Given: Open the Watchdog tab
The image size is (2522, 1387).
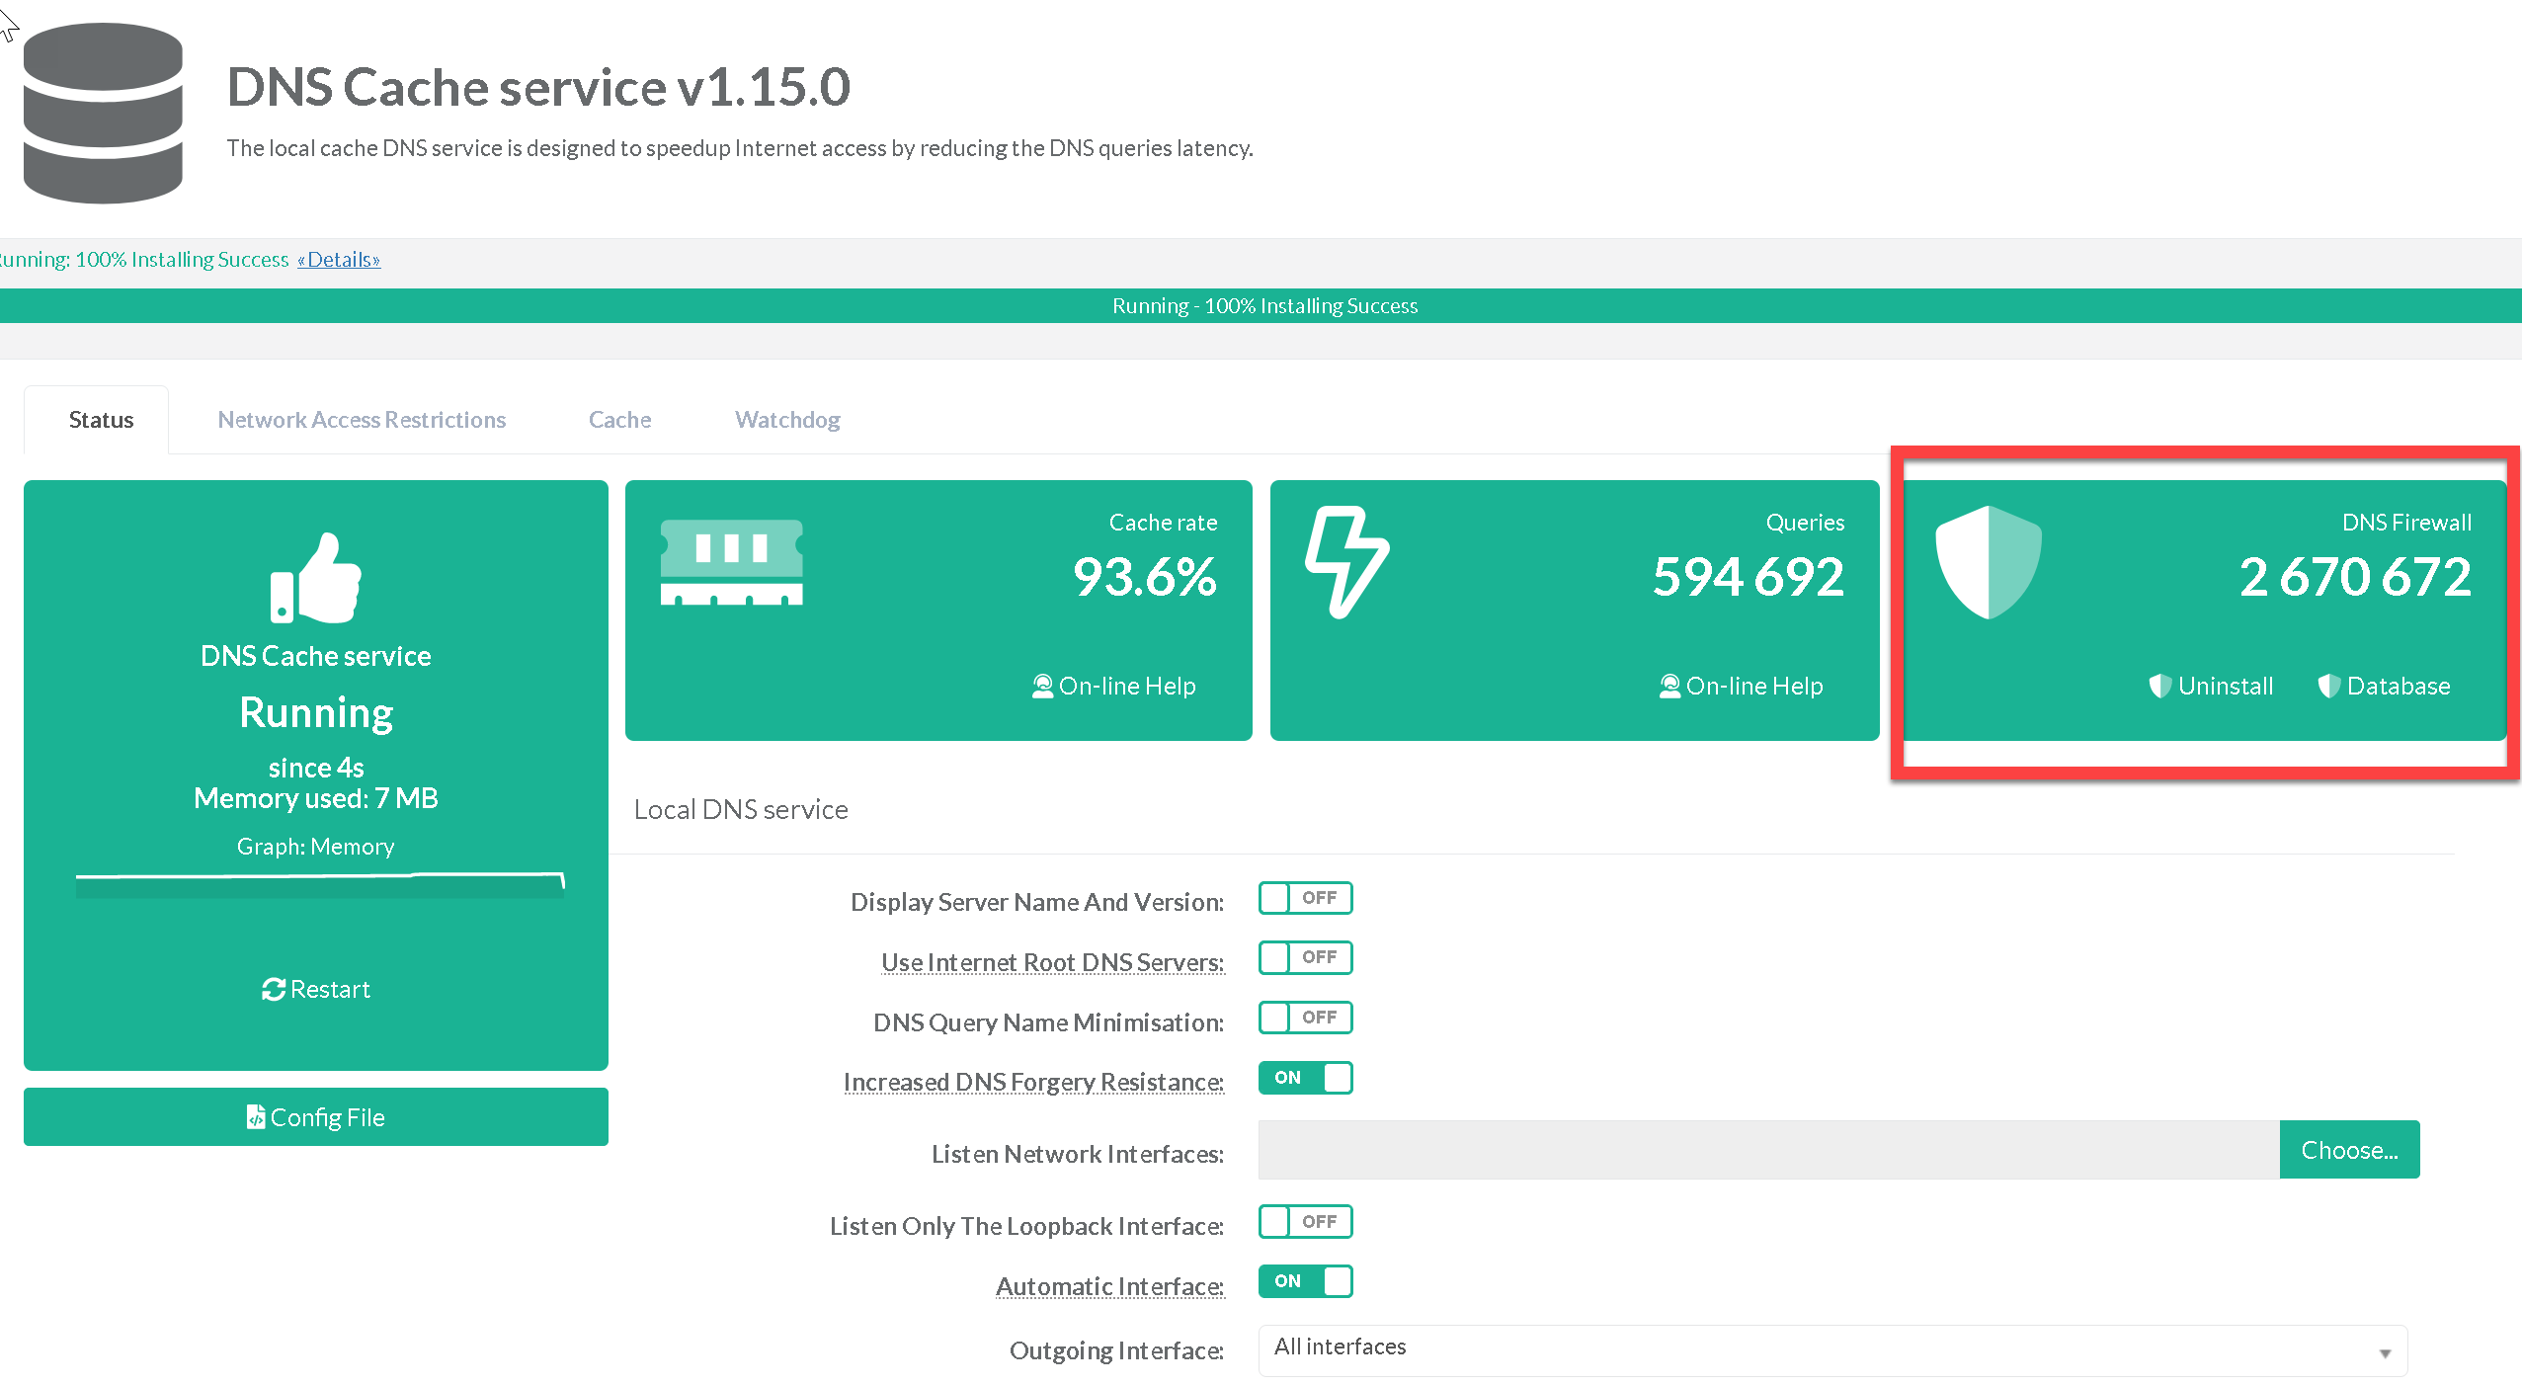Looking at the screenshot, I should 786,420.
